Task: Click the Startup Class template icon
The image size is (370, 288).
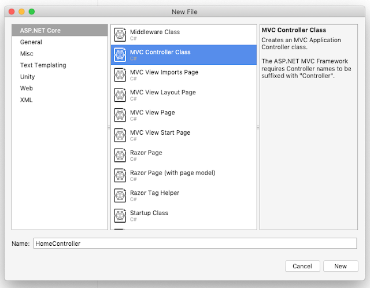Action: pyautogui.click(x=120, y=216)
